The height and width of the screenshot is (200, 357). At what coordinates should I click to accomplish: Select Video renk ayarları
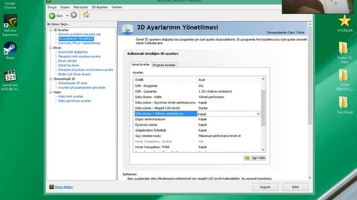[x=71, y=96]
